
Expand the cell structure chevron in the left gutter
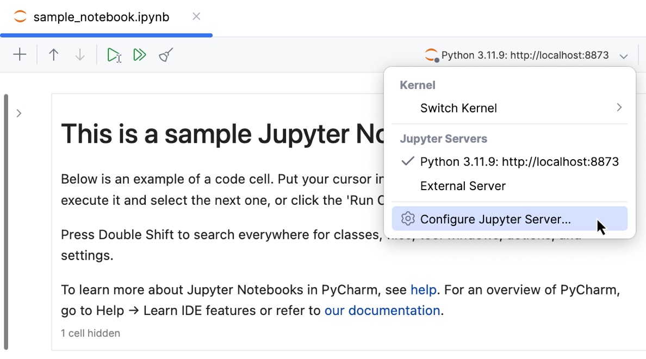point(19,113)
